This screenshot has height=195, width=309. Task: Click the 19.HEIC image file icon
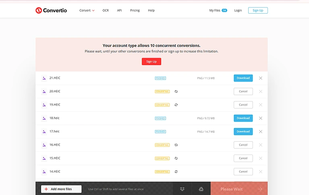pos(44,105)
